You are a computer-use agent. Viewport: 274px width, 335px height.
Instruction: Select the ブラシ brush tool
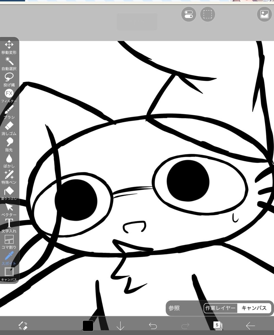click(x=9, y=112)
